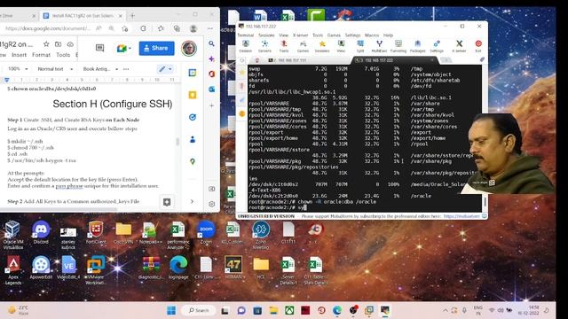Open the Macros menu in MobaXterm
The image size is (568, 319).
coord(372,35)
